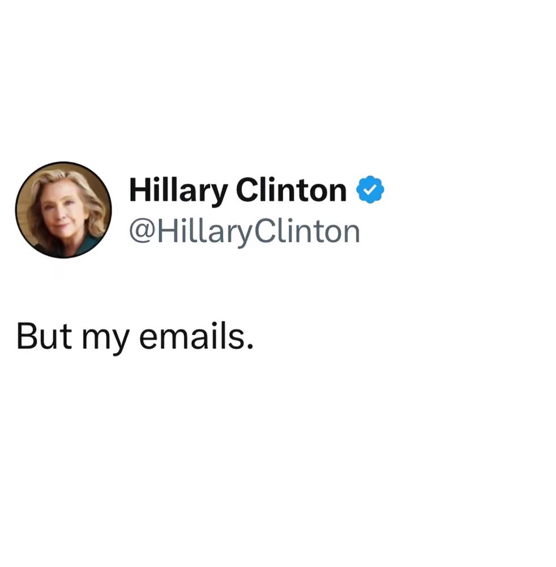Select the tweet text 'But my emails.'

[135, 337]
